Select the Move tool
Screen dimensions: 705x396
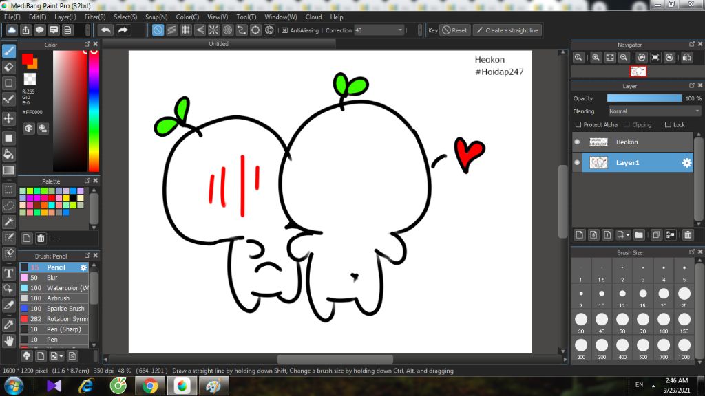click(8, 118)
